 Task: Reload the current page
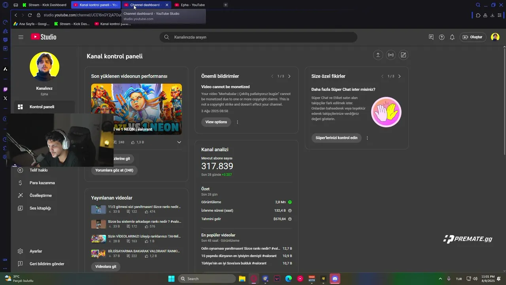30,15
